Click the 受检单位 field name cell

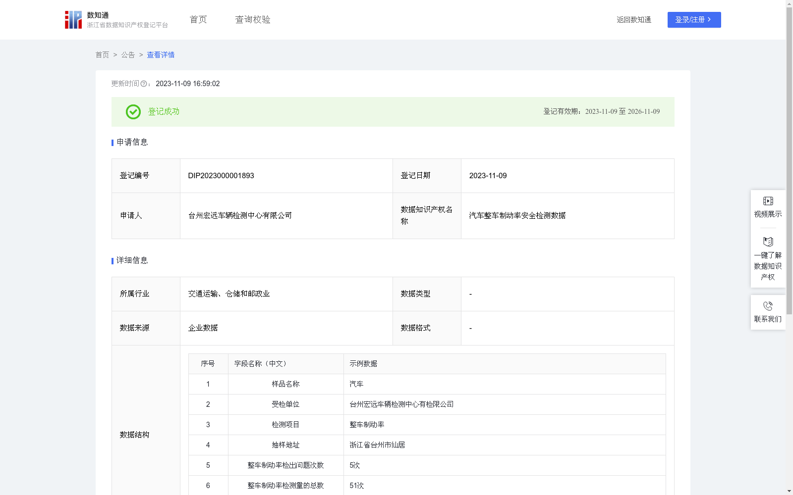pos(286,404)
